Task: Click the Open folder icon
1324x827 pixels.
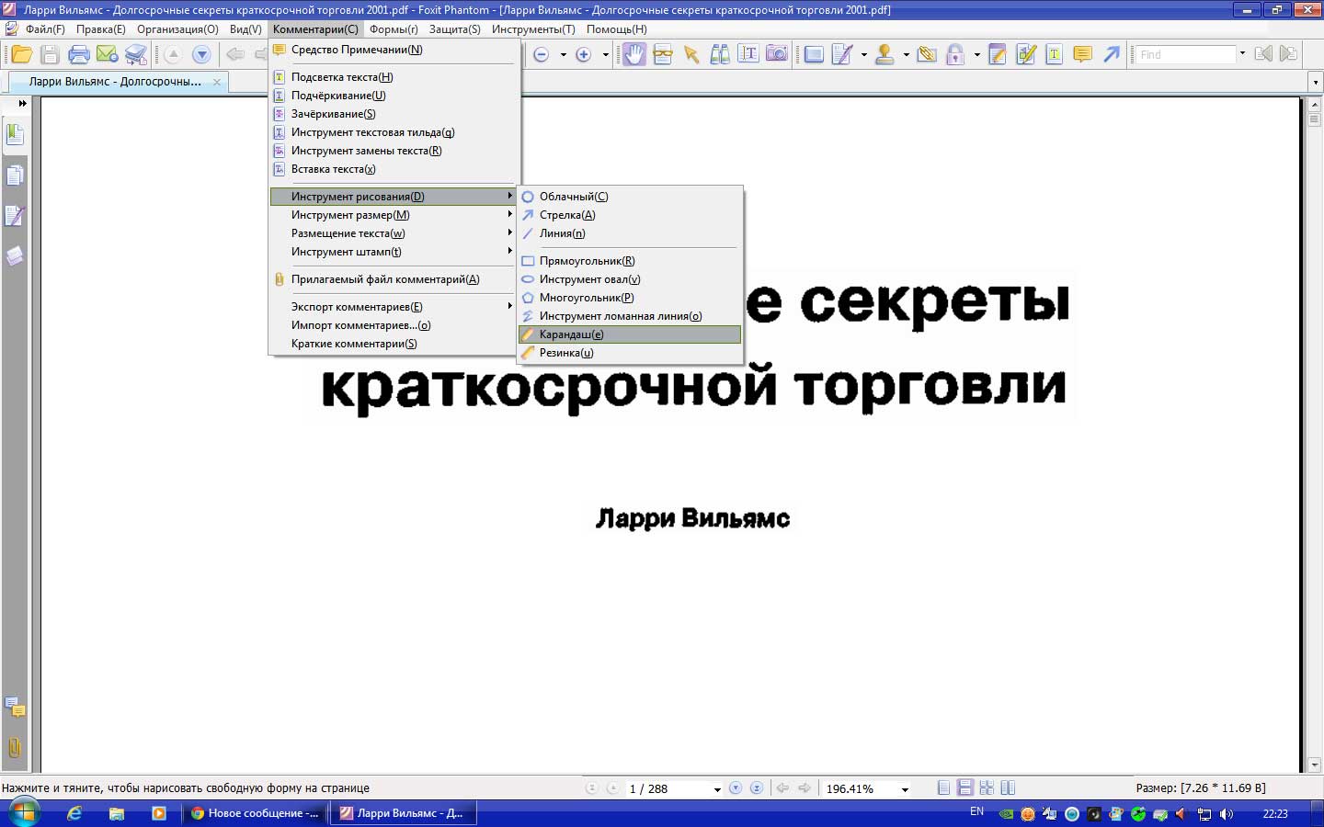Action: pyautogui.click(x=21, y=54)
